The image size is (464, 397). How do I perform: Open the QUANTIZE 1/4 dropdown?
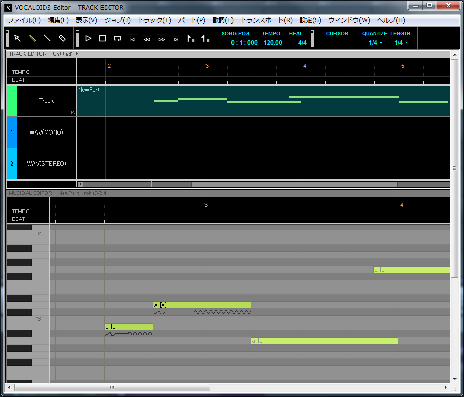[x=375, y=43]
